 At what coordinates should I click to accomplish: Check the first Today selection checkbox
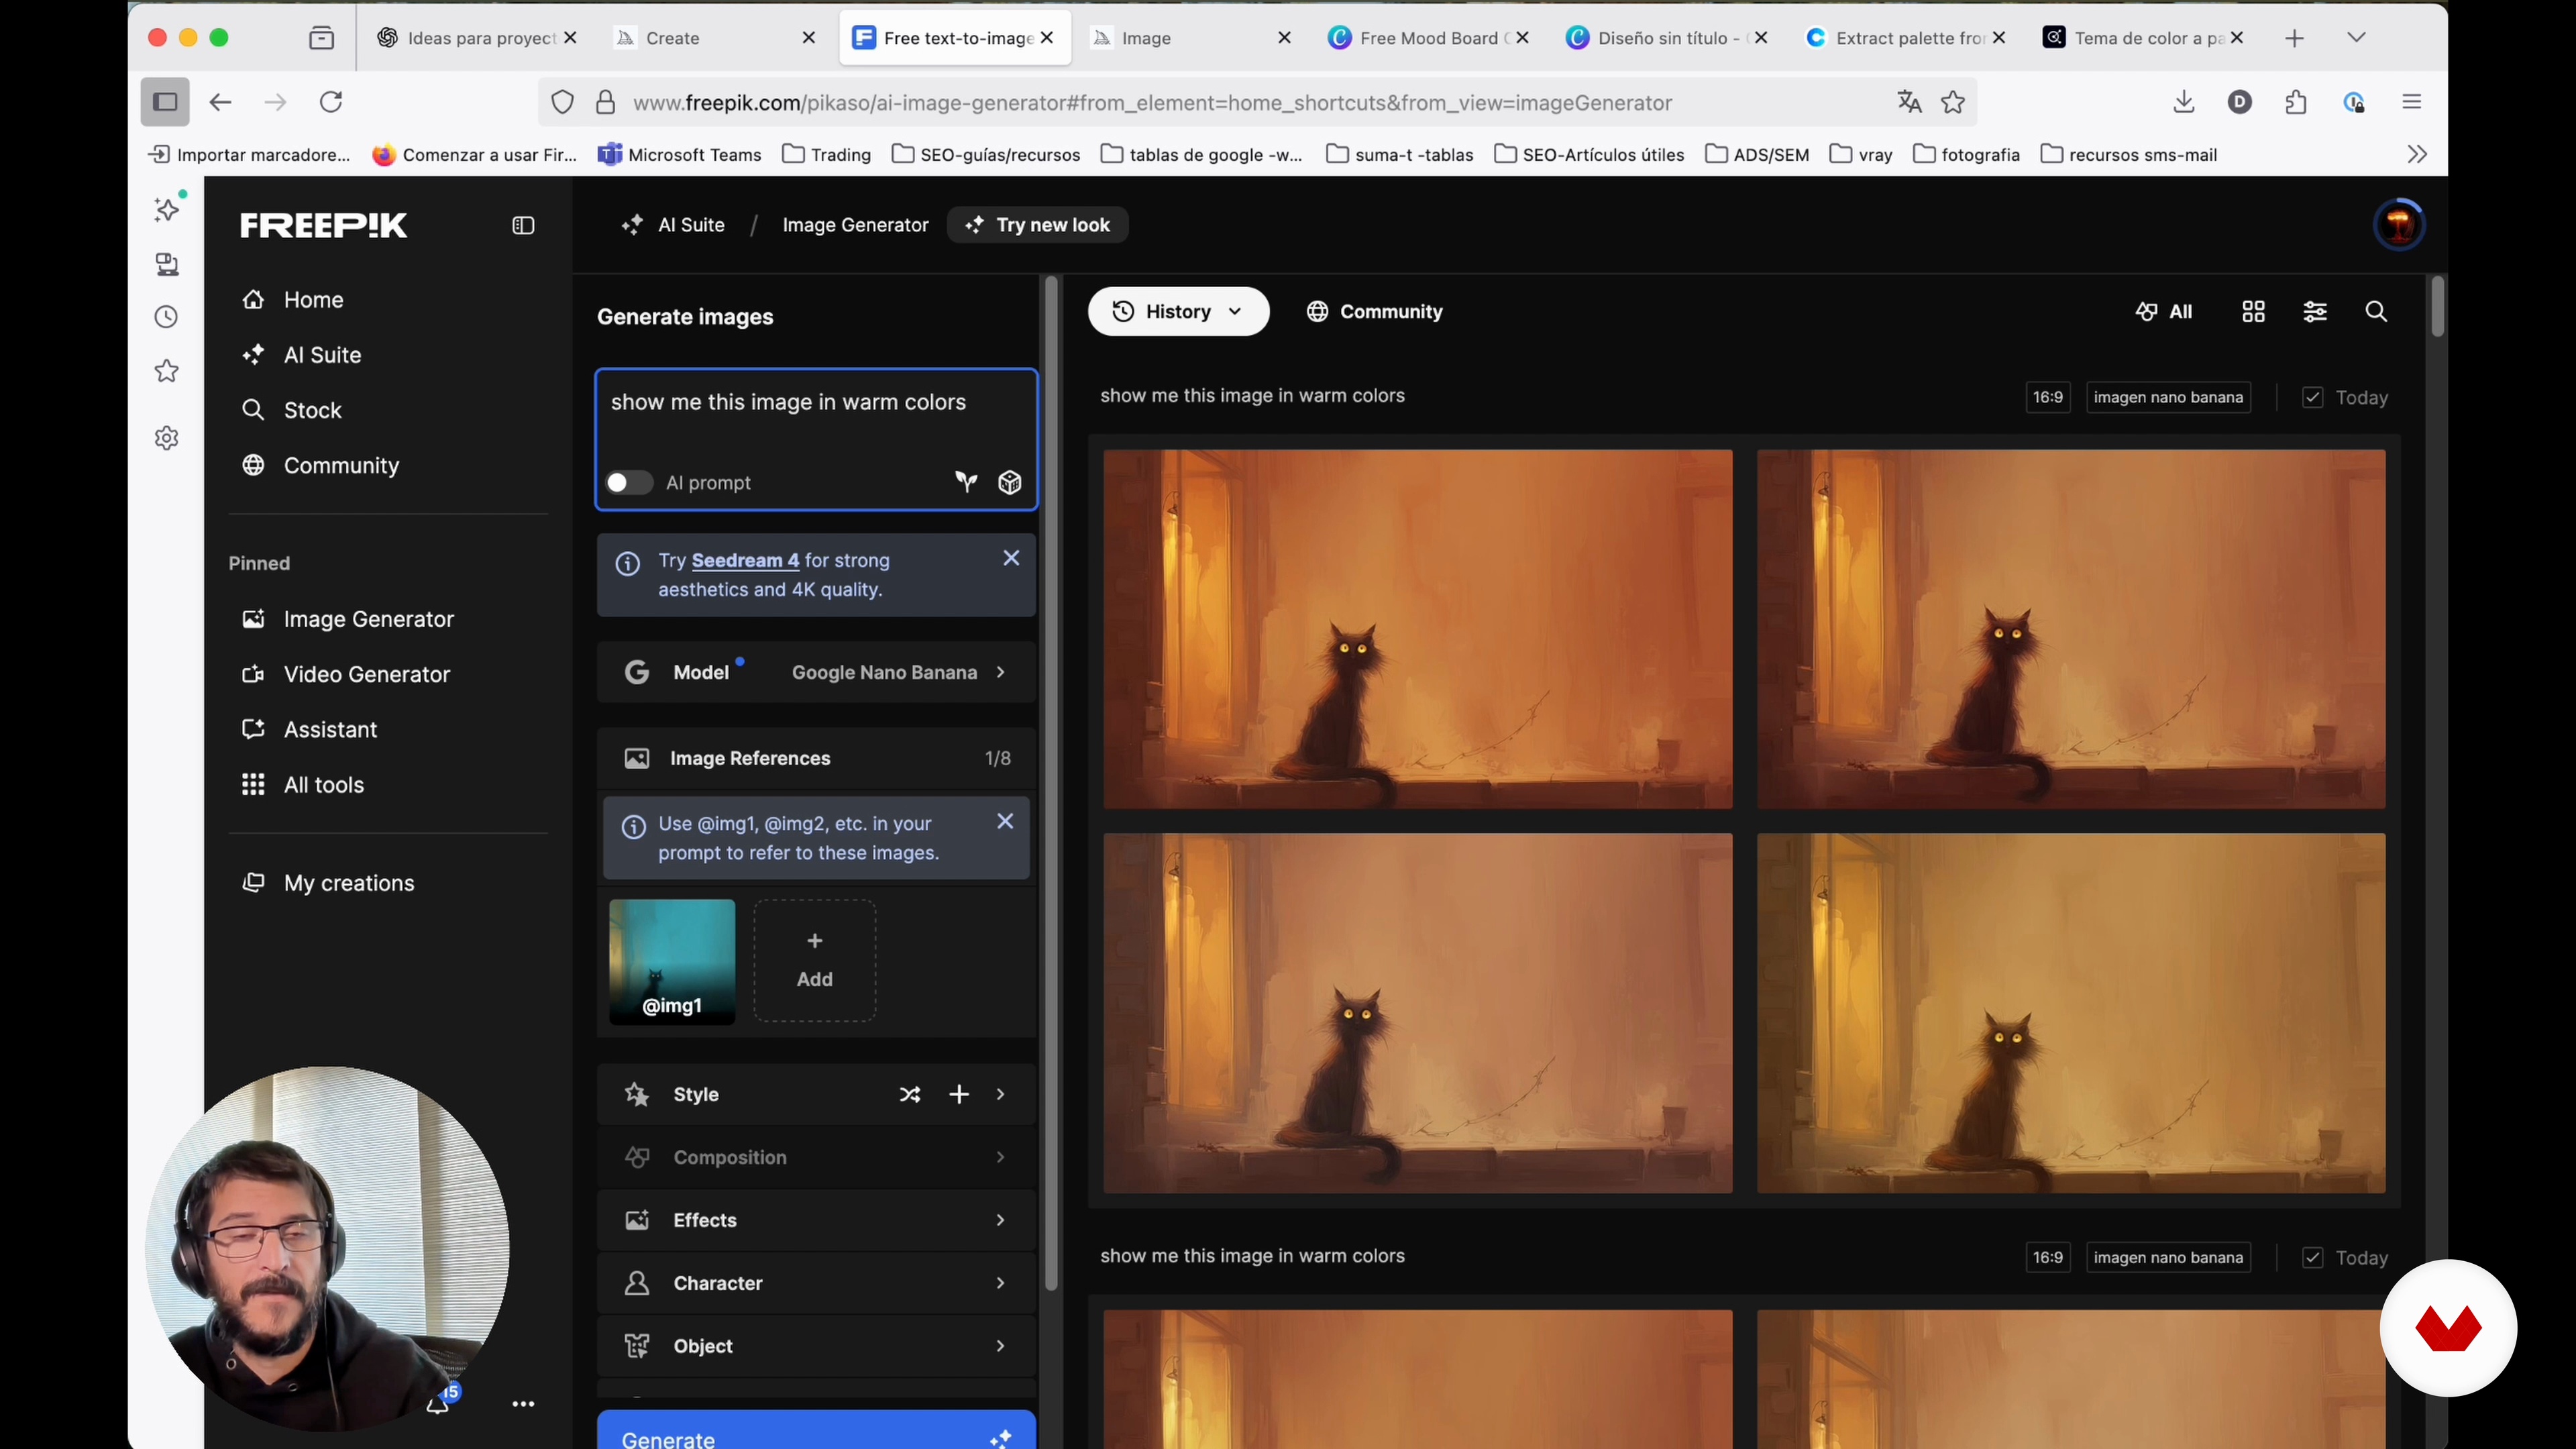2312,398
